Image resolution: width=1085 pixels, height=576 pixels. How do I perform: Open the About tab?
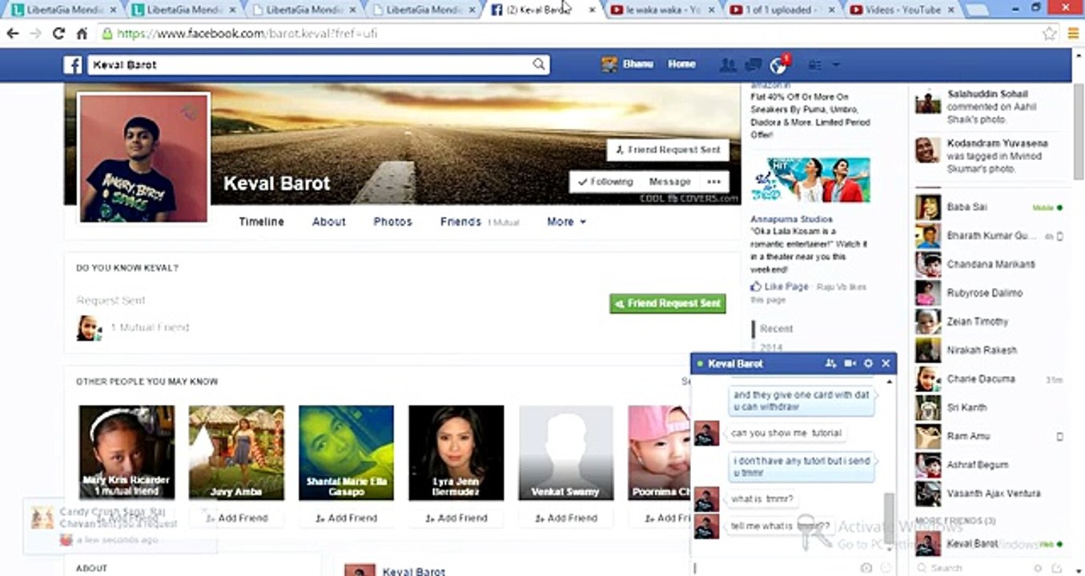point(329,222)
